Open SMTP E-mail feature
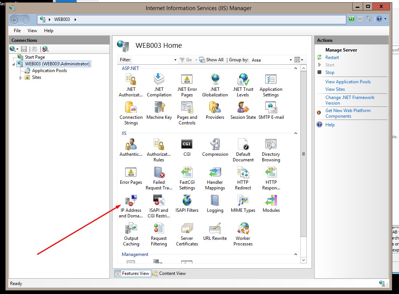 coord(271,111)
